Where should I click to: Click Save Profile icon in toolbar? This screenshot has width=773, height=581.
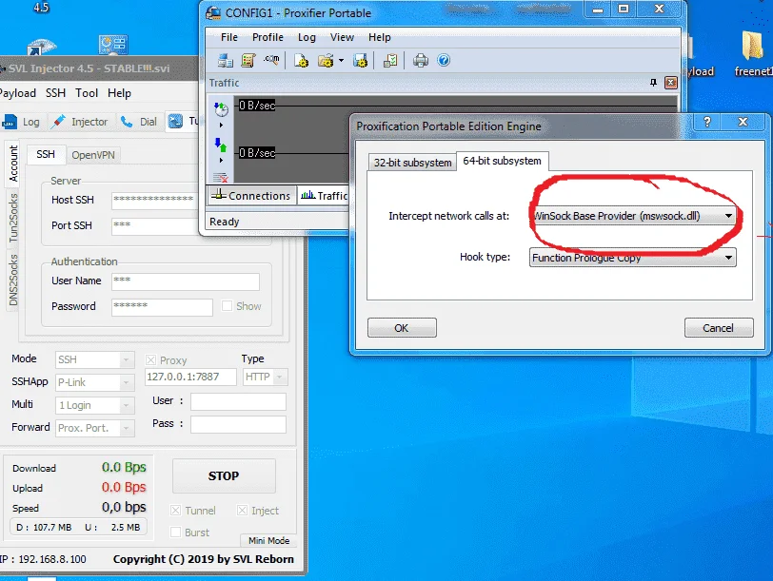(360, 61)
